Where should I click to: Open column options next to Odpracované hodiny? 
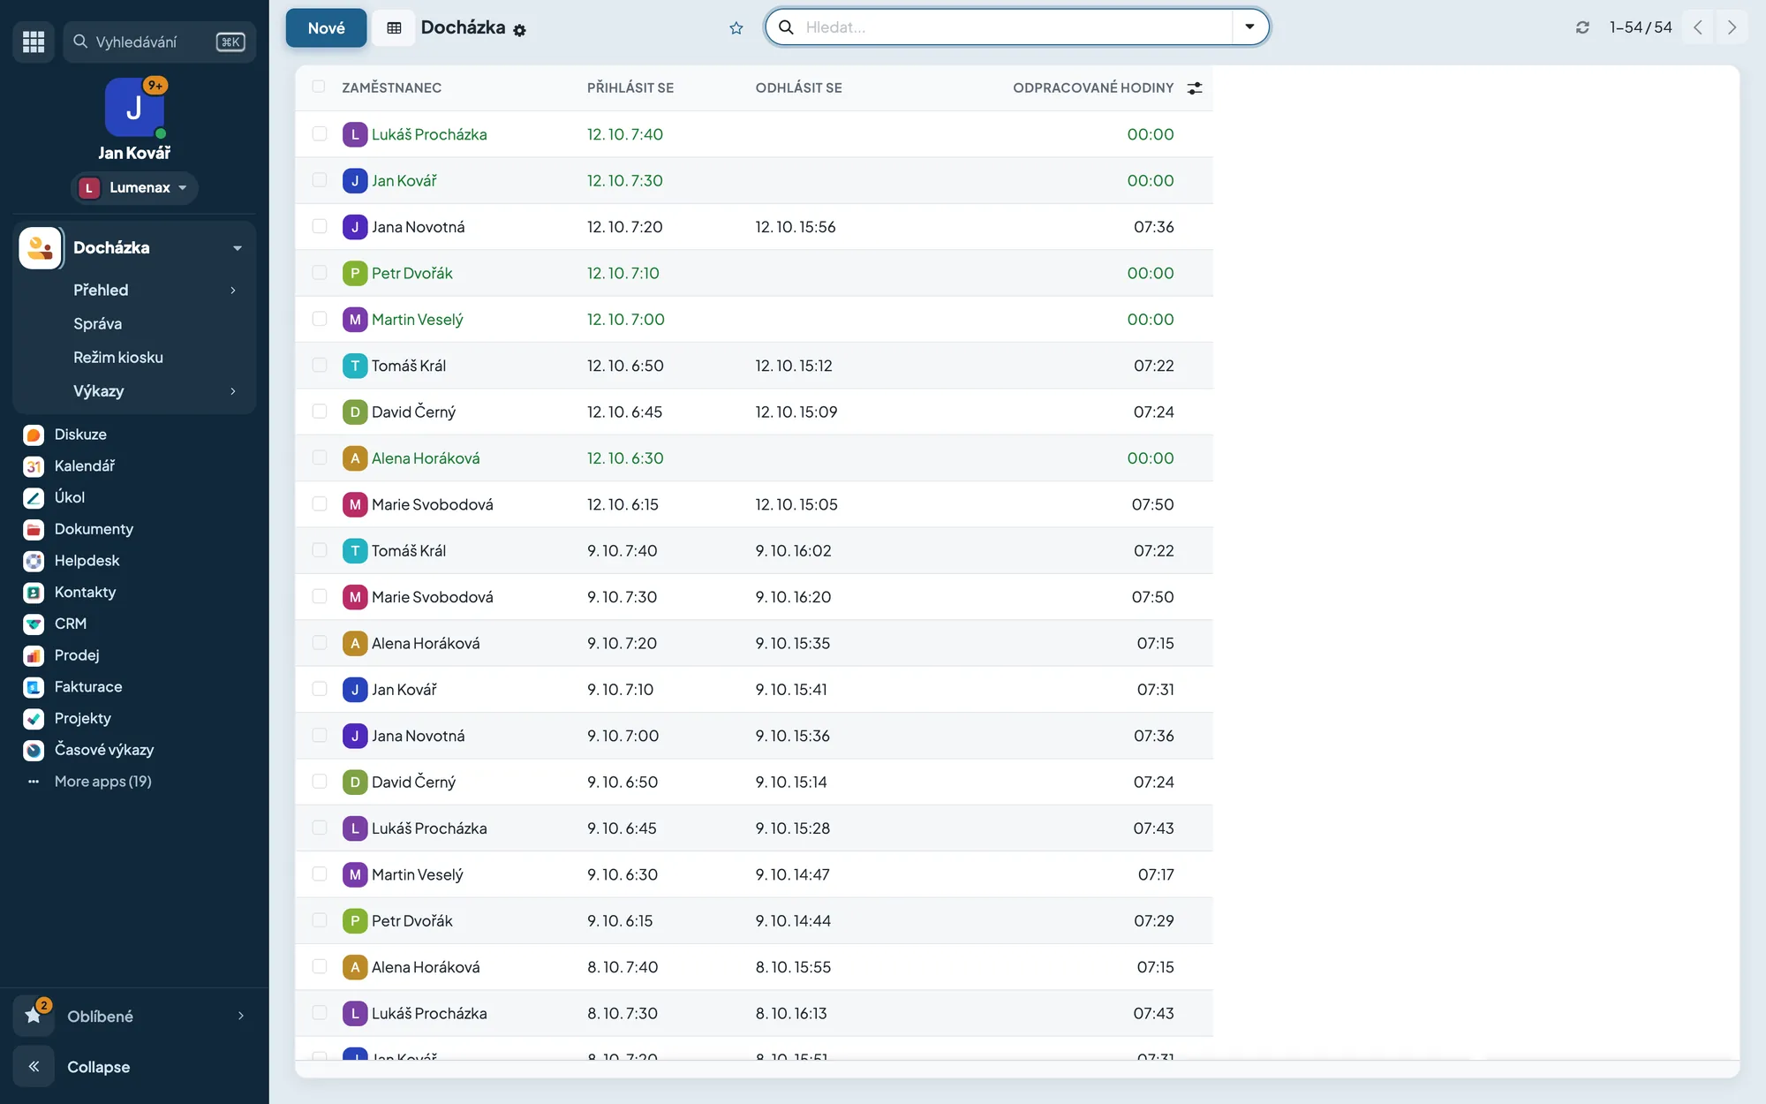tap(1195, 87)
